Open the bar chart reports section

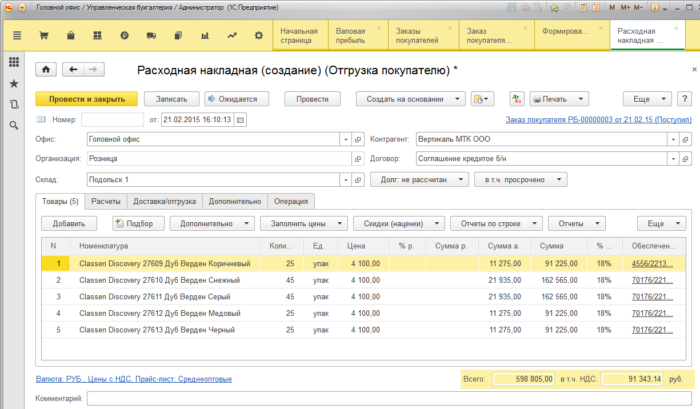205,35
